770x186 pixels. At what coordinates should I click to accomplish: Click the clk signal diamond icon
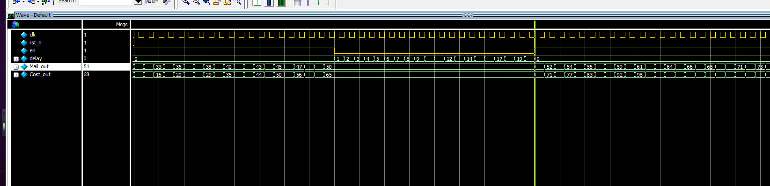pos(24,35)
